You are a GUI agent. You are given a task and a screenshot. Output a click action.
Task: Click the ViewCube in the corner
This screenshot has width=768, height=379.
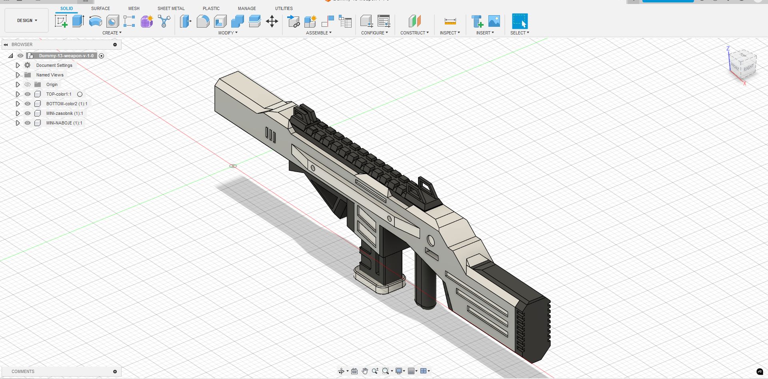[743, 65]
